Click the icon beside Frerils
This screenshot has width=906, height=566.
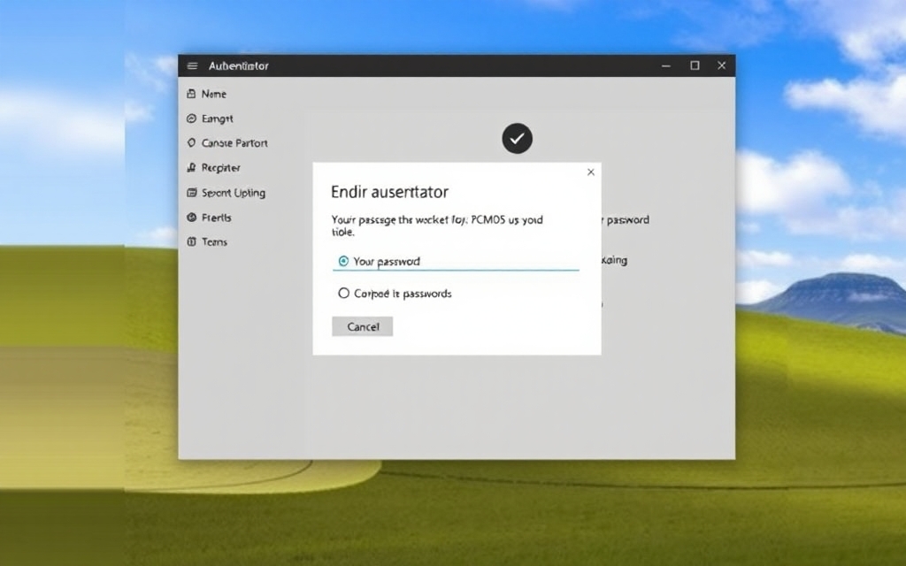(191, 218)
